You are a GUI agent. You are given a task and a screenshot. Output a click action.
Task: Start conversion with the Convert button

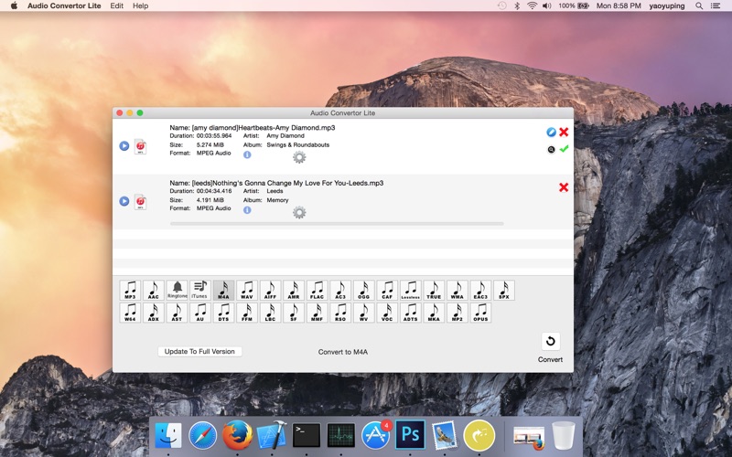[x=551, y=341]
